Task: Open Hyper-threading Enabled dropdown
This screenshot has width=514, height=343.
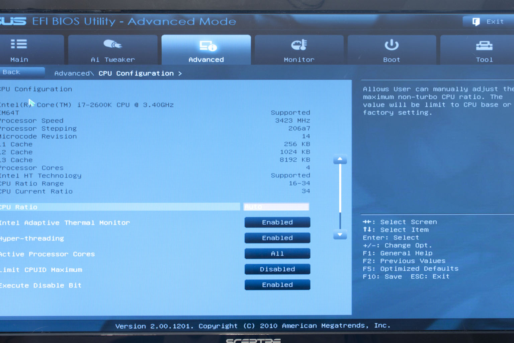Action: click(x=277, y=238)
